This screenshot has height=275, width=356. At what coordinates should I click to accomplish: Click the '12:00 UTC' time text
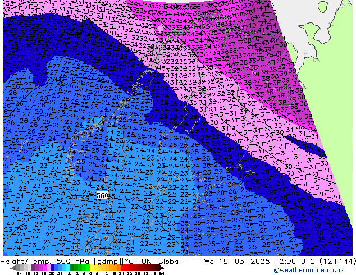point(295,262)
